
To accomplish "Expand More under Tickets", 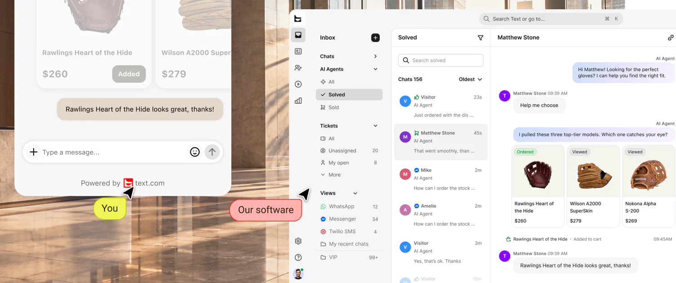I will (330, 175).
